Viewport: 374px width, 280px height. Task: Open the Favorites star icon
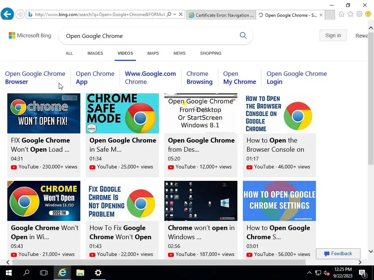tap(350, 14)
